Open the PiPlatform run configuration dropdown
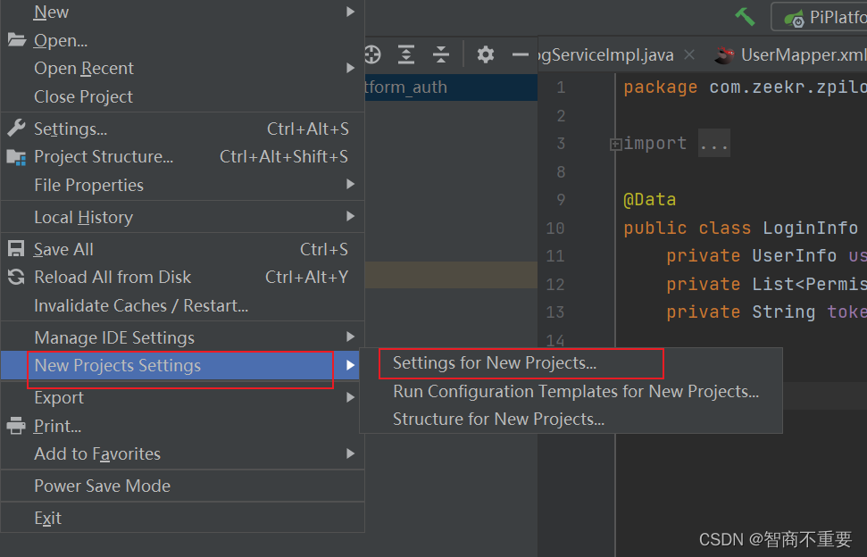Screen dimensions: 867x557 pyautogui.click(x=820, y=17)
